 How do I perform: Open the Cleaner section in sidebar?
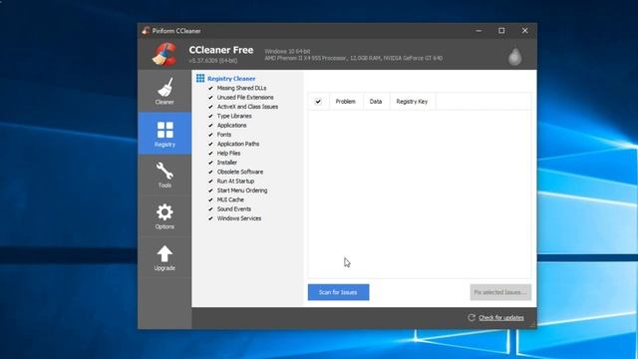coord(164,91)
